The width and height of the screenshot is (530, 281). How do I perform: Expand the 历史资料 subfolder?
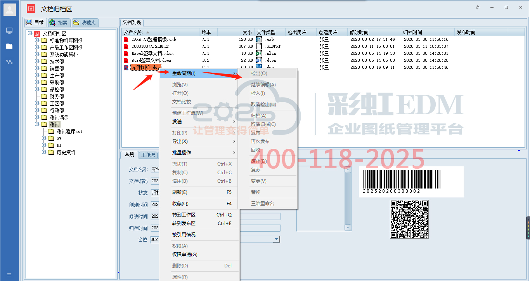(44, 152)
